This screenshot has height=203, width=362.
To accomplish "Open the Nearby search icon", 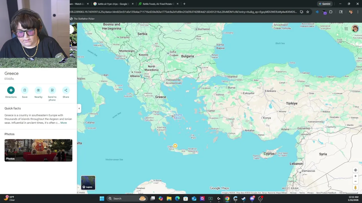I will tap(38, 90).
